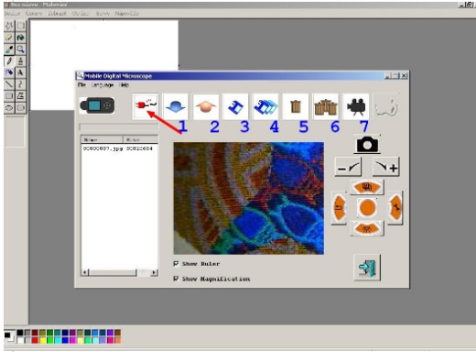Select Paint's rectangular Select tool
The width and height of the screenshot is (476, 352).
20,26
